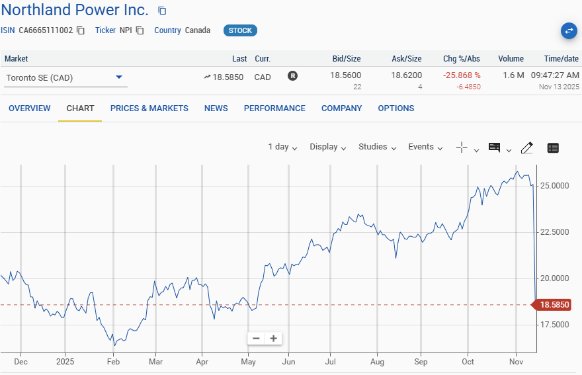Screen dimensions: 582x375
Task: Click the bid size 22
Action: click(357, 87)
